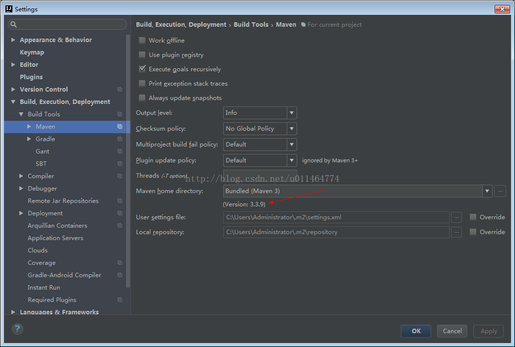
Task: Uncheck Execute goals recursively
Action: [x=142, y=69]
